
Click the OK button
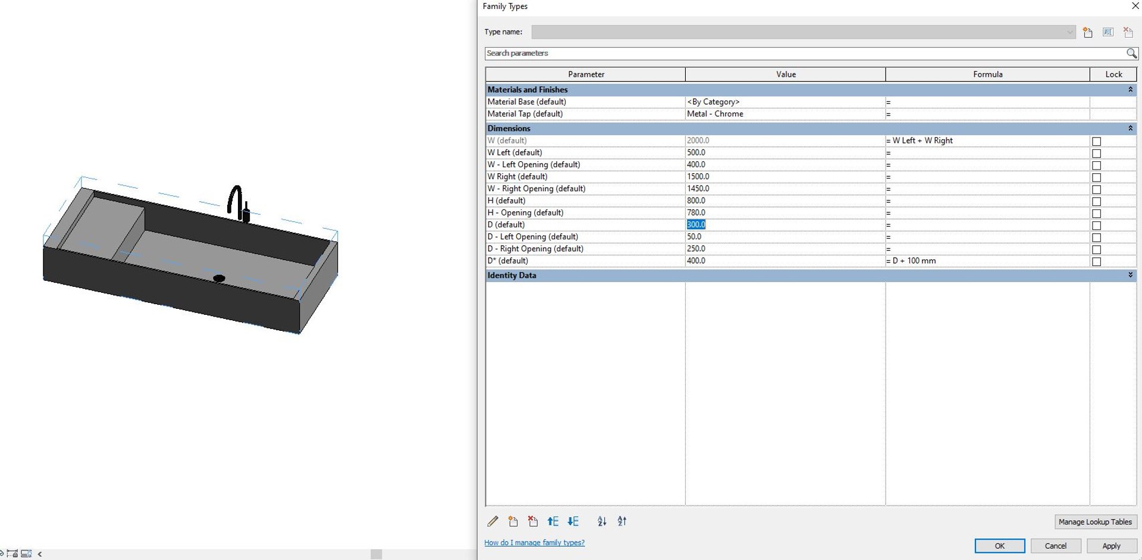(999, 546)
